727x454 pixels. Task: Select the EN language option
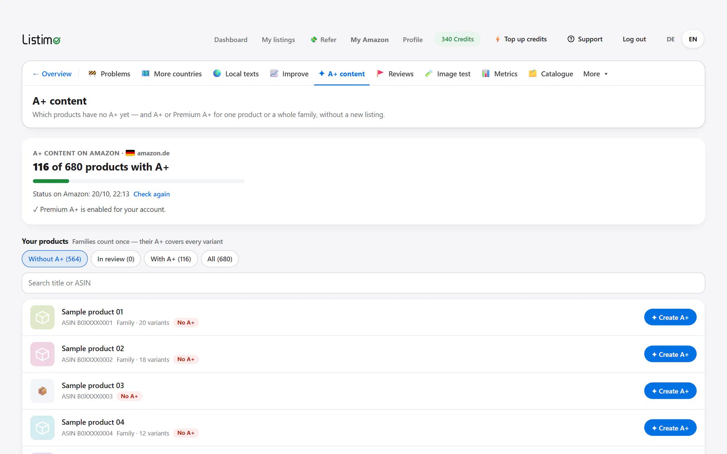click(693, 39)
